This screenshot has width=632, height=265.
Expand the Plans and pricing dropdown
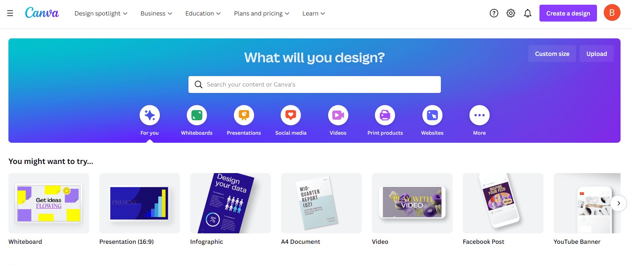click(x=261, y=13)
